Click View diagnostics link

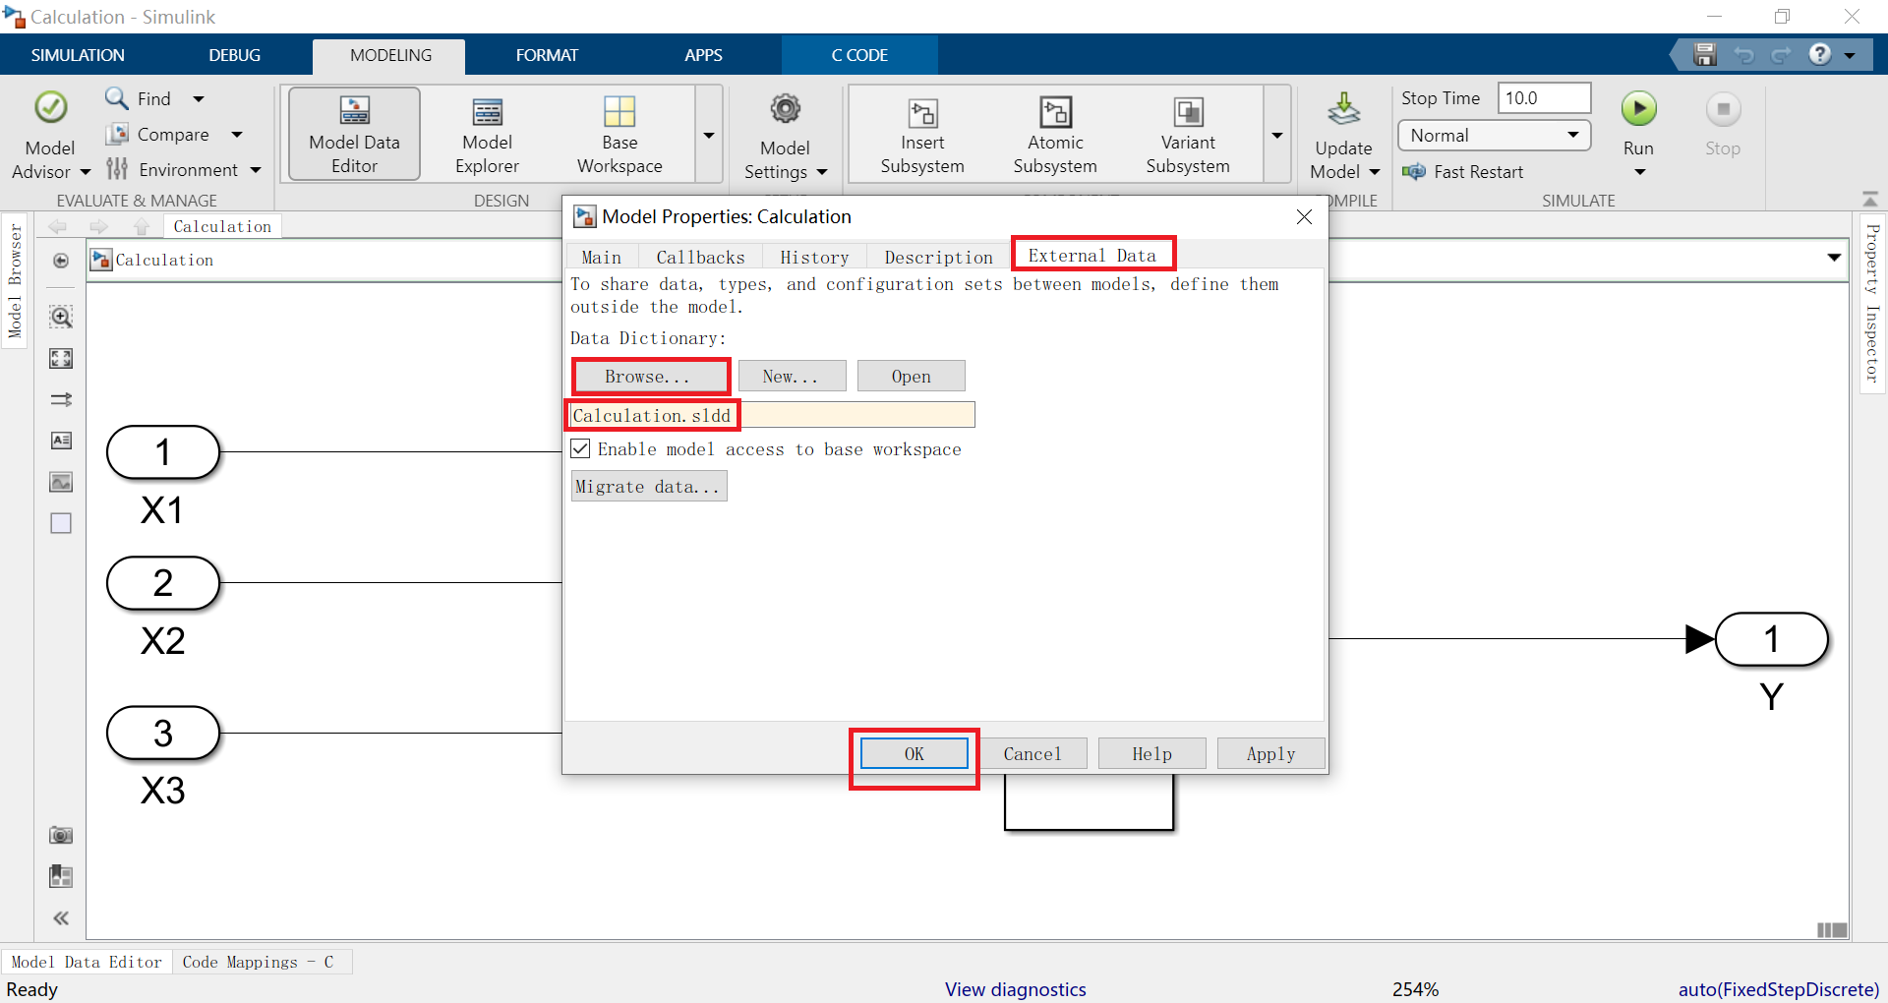click(1015, 989)
